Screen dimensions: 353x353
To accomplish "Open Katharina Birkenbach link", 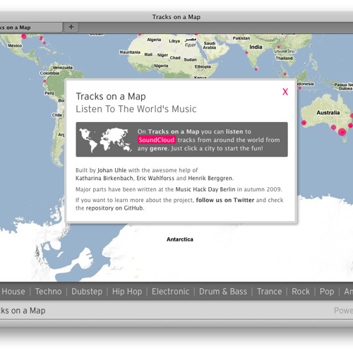I will tap(104, 178).
